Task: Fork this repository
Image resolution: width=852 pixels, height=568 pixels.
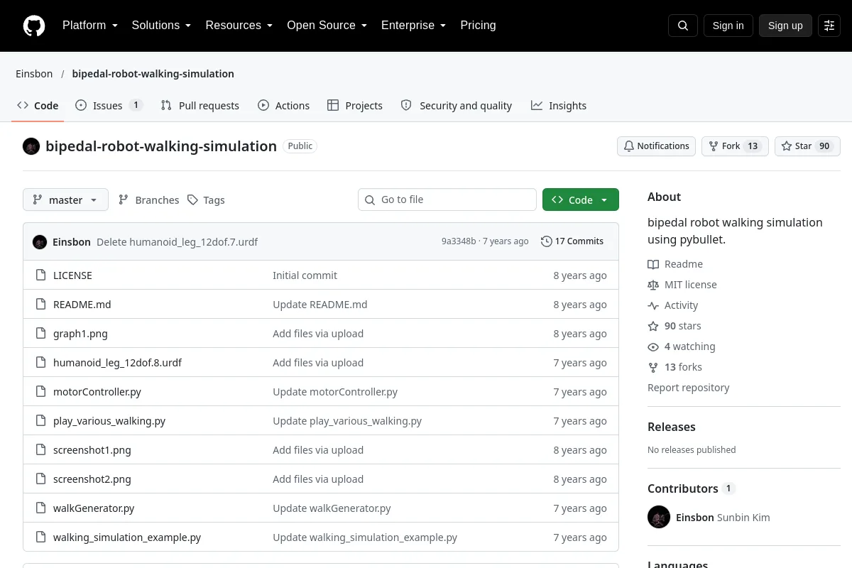Action: tap(735, 146)
